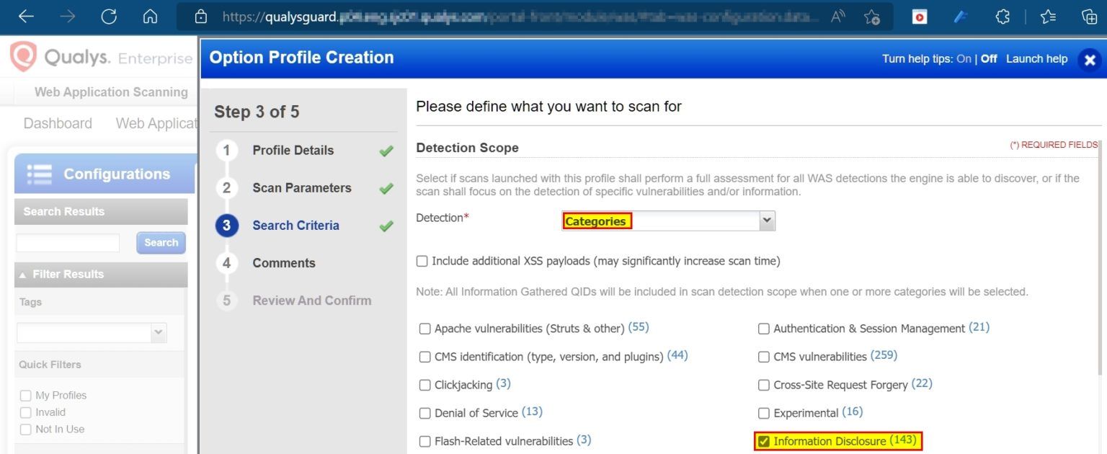Screen dimensions: 1107x454
Task: Open Collections in the browser toolbar
Action: 1089,16
